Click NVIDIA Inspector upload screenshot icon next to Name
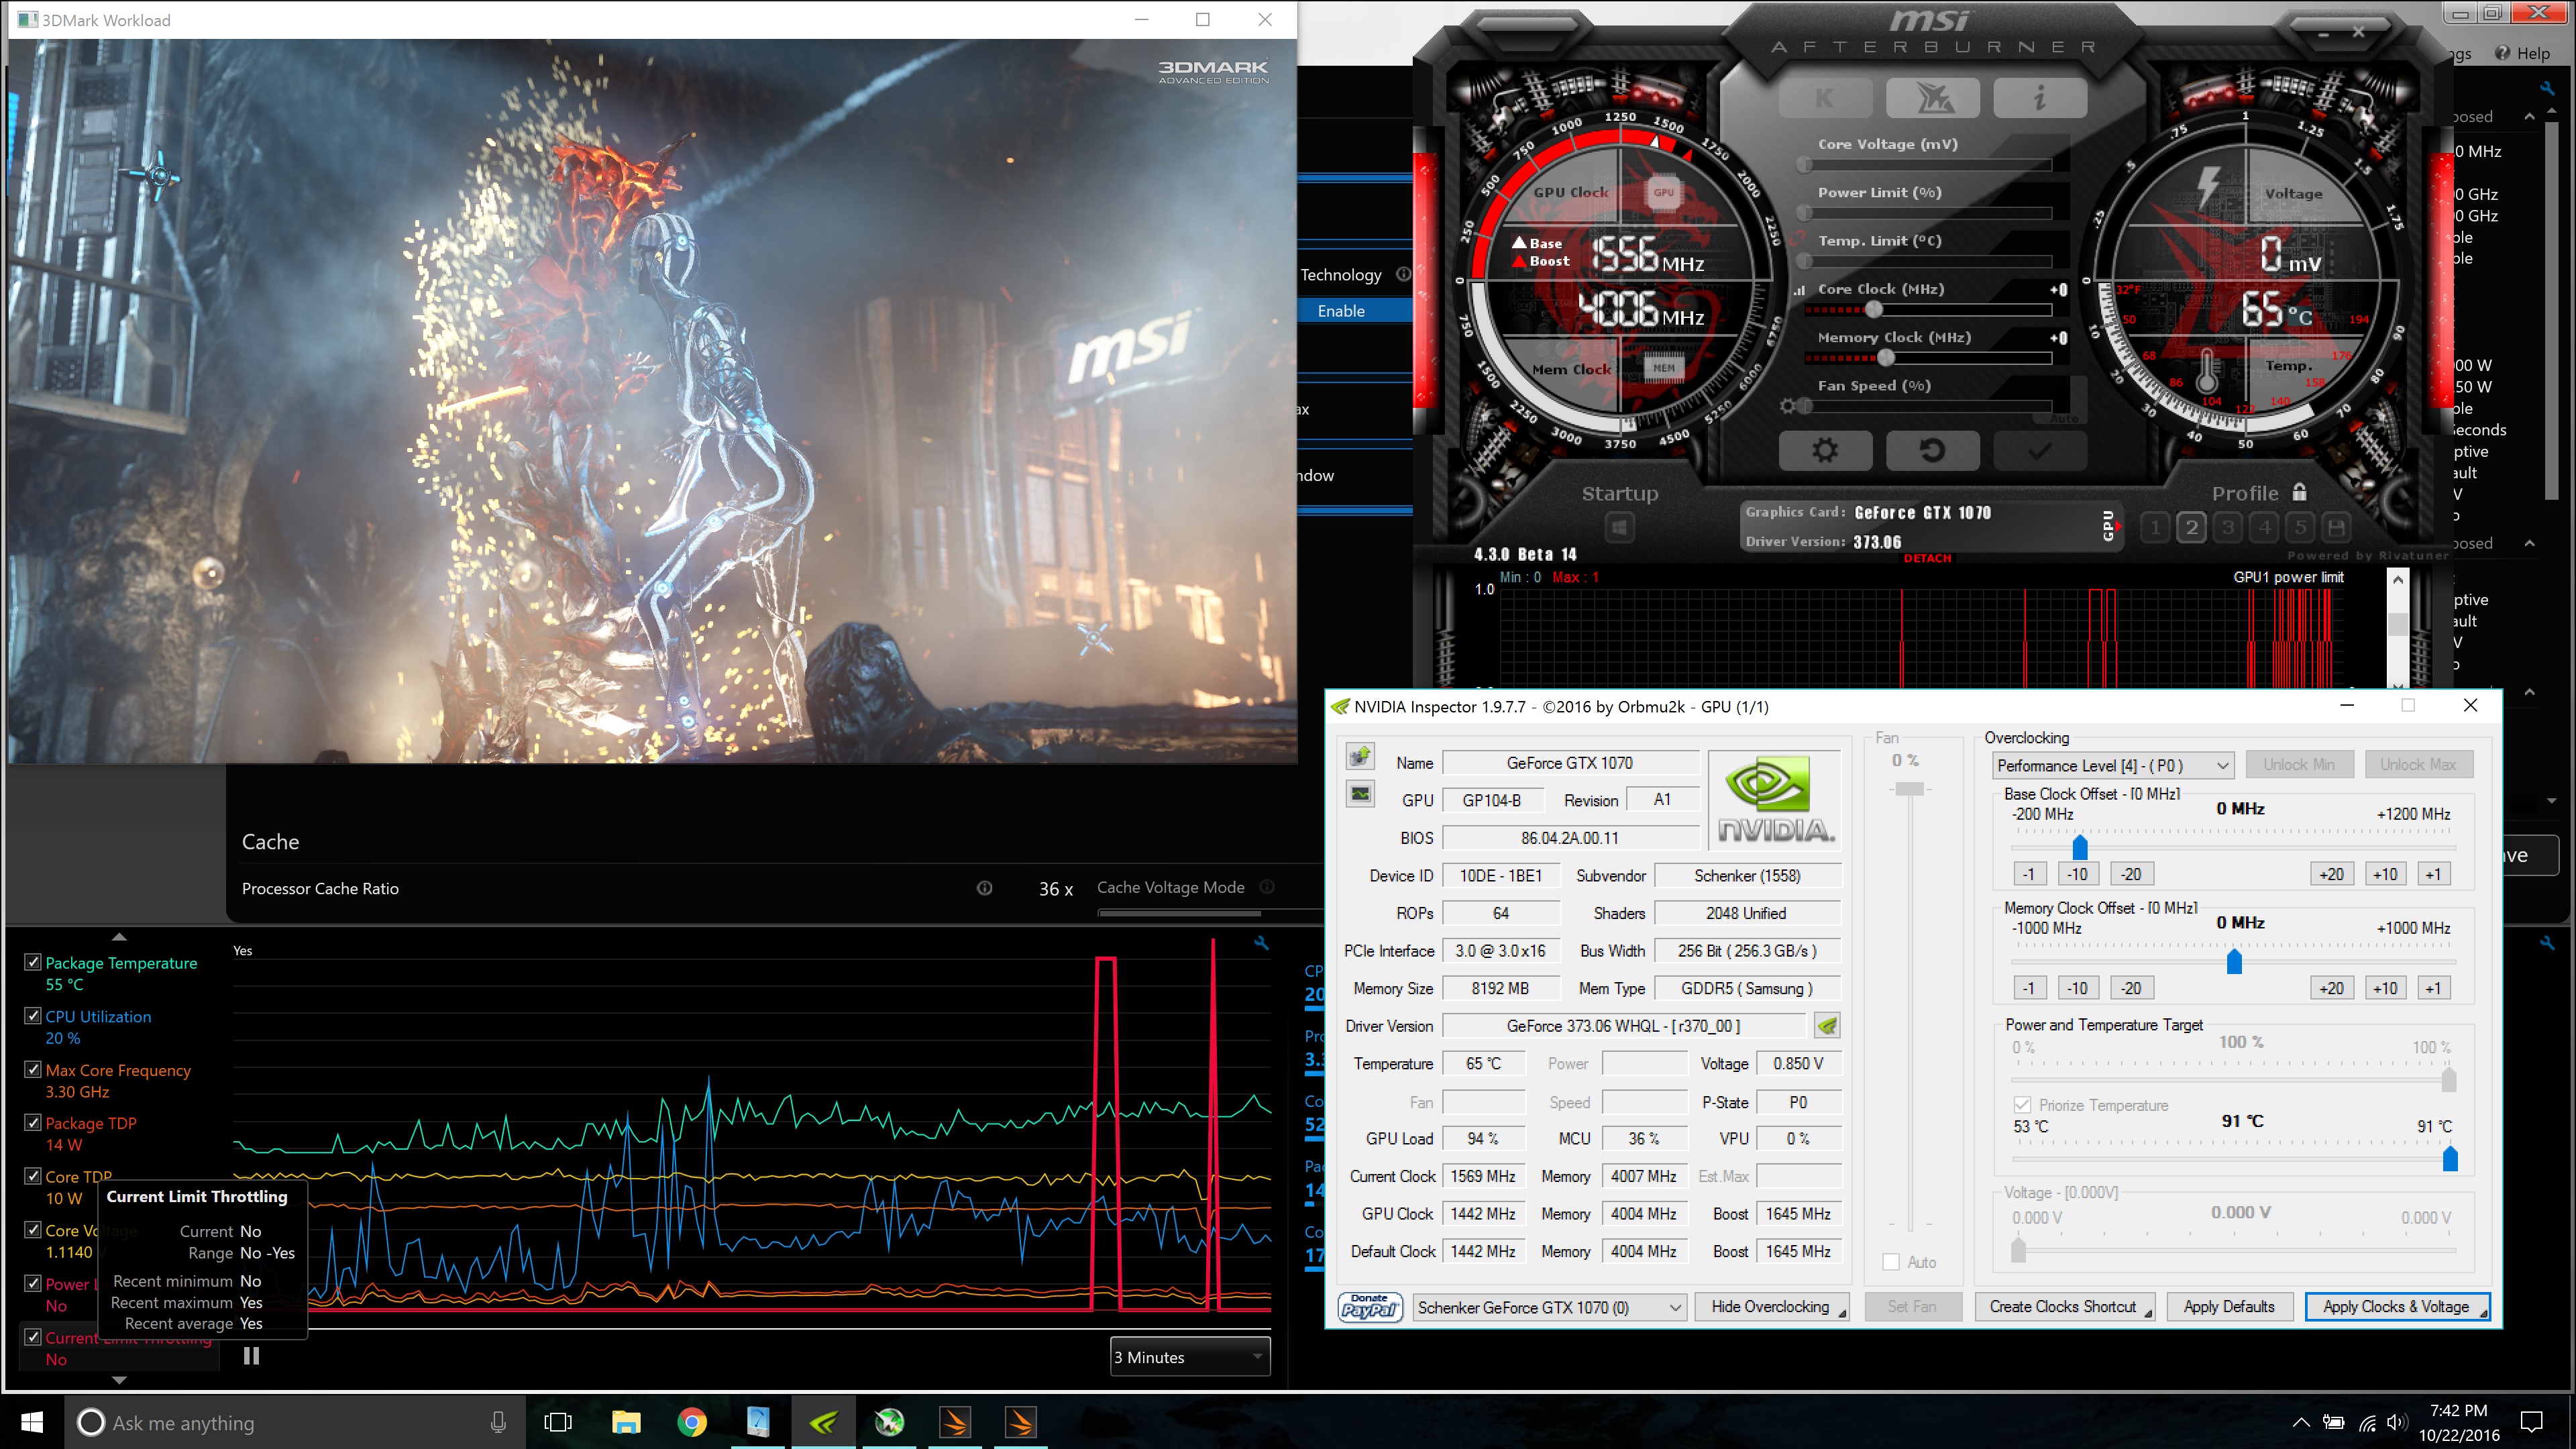Image resolution: width=2576 pixels, height=1449 pixels. (x=1360, y=757)
